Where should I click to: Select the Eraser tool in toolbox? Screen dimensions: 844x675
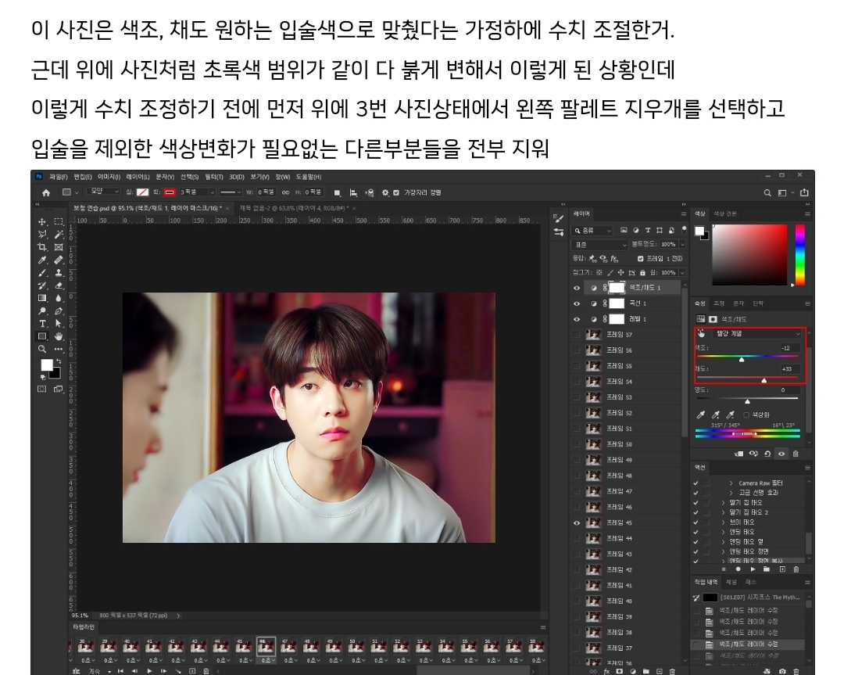[x=59, y=285]
